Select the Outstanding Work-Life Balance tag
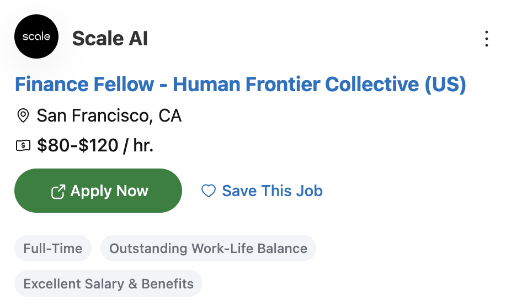 point(208,248)
